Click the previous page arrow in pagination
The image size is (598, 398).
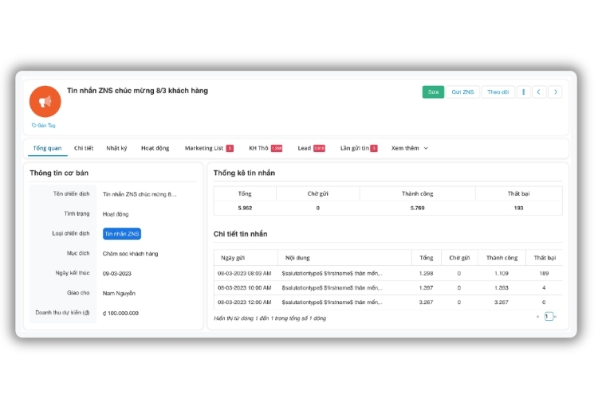click(538, 317)
